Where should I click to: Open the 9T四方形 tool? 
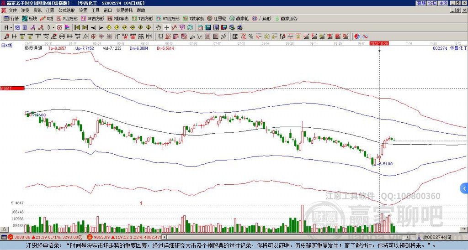(x=168, y=18)
